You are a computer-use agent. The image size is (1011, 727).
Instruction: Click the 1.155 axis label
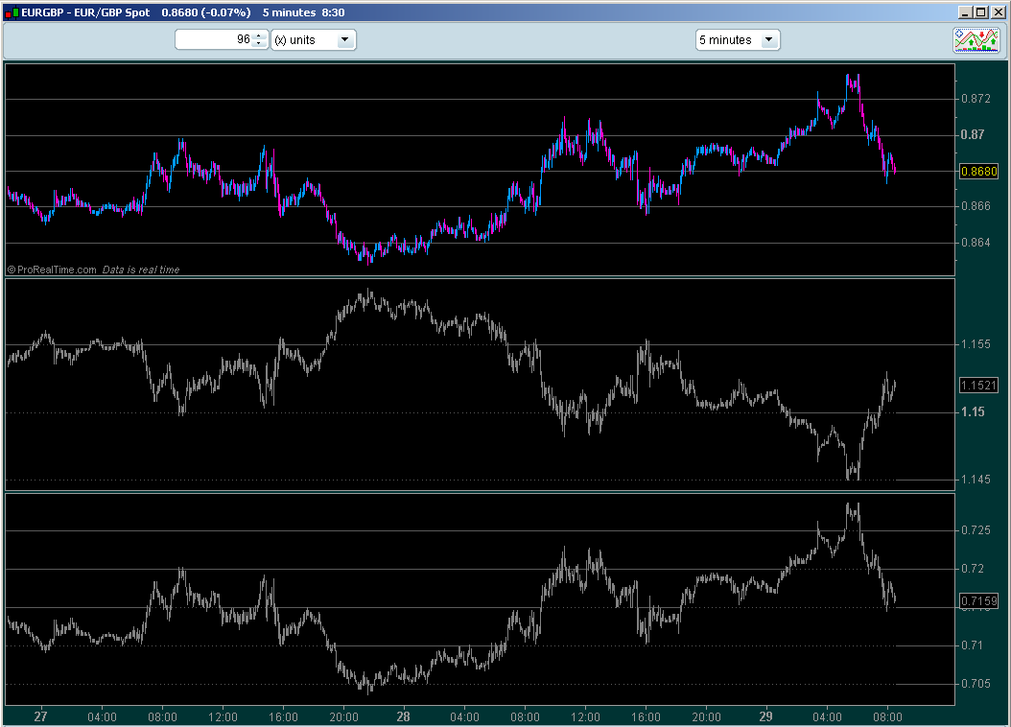(976, 344)
